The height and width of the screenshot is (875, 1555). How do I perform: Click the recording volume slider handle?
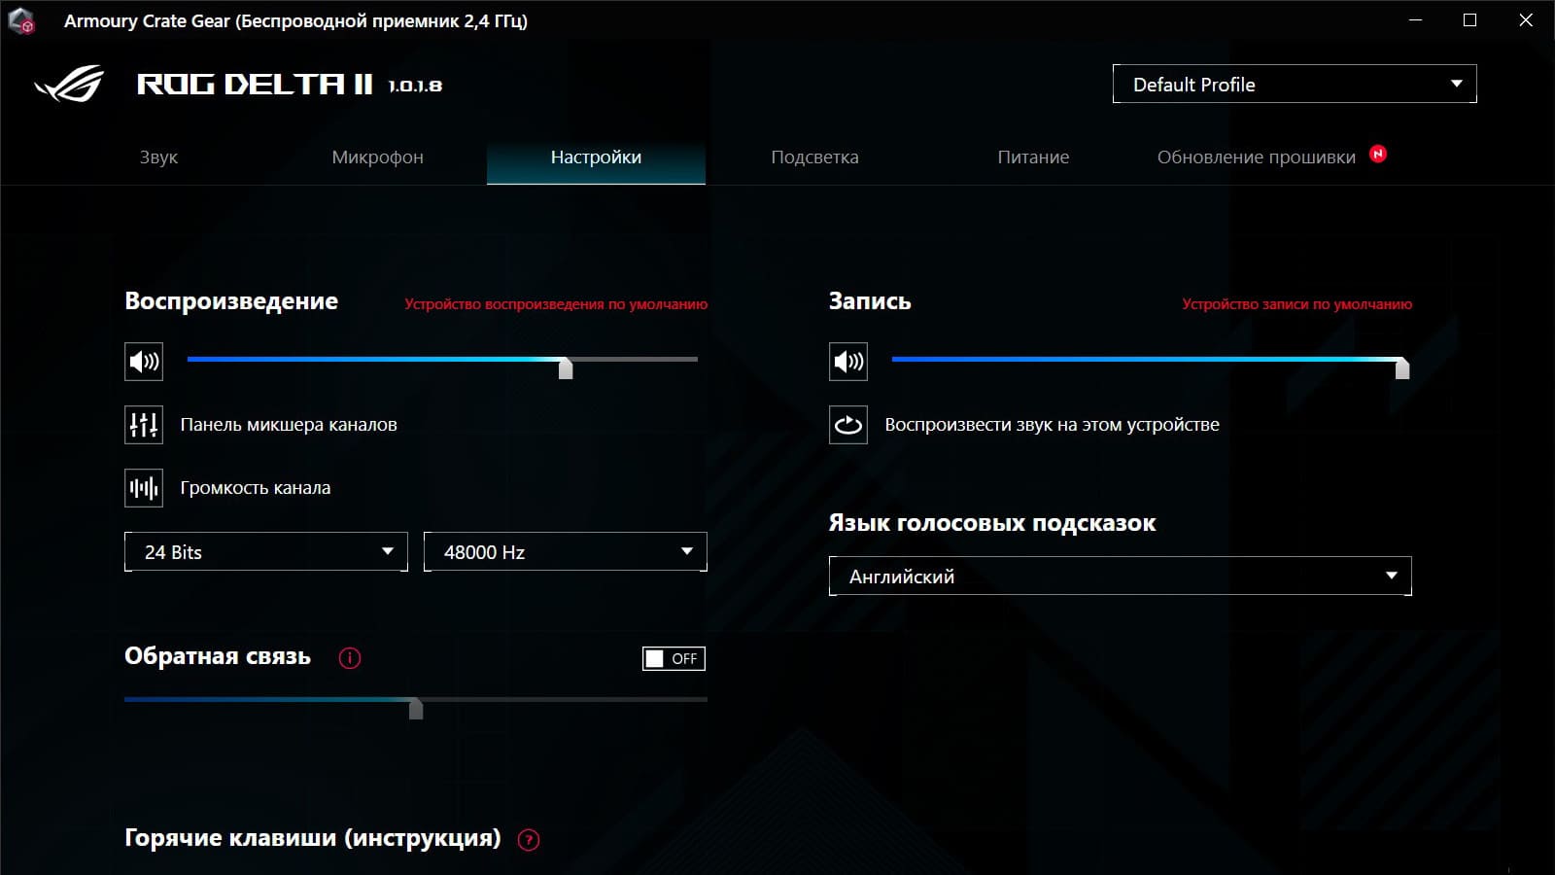click(x=1402, y=367)
